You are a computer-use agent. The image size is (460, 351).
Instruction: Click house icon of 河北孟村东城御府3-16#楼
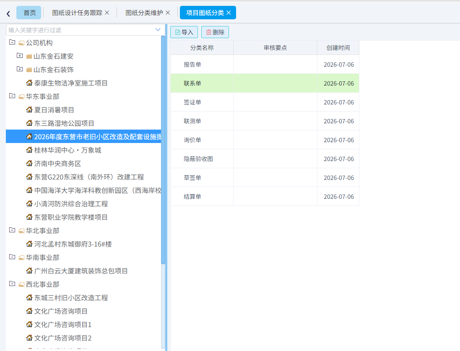[29, 244]
